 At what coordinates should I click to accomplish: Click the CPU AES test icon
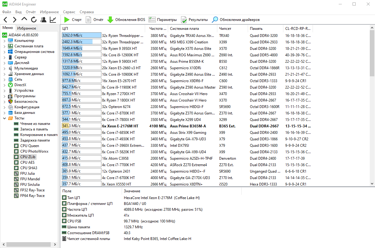pyautogui.click(x=16, y=162)
